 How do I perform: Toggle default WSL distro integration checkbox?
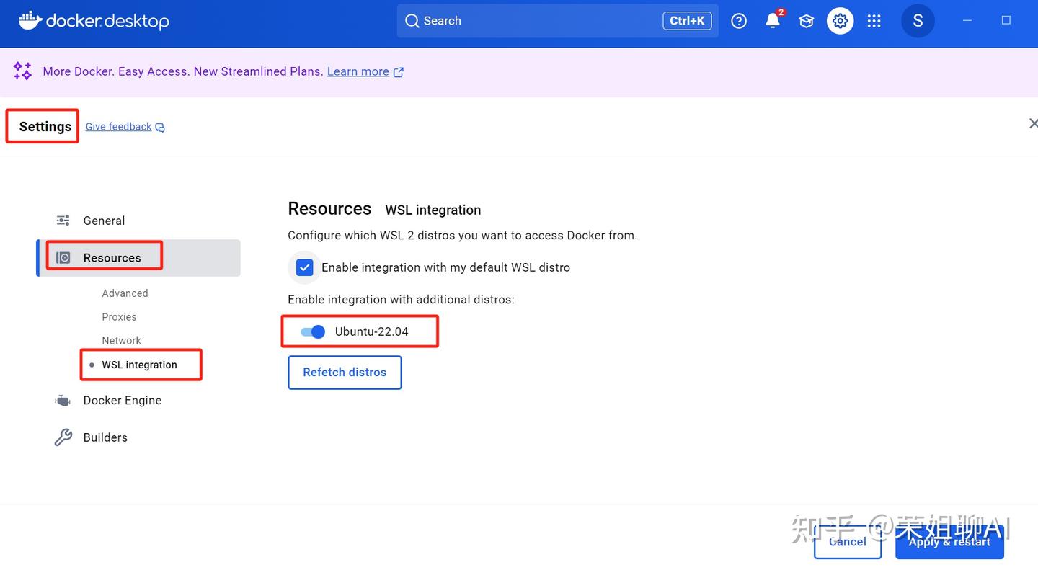tap(305, 267)
